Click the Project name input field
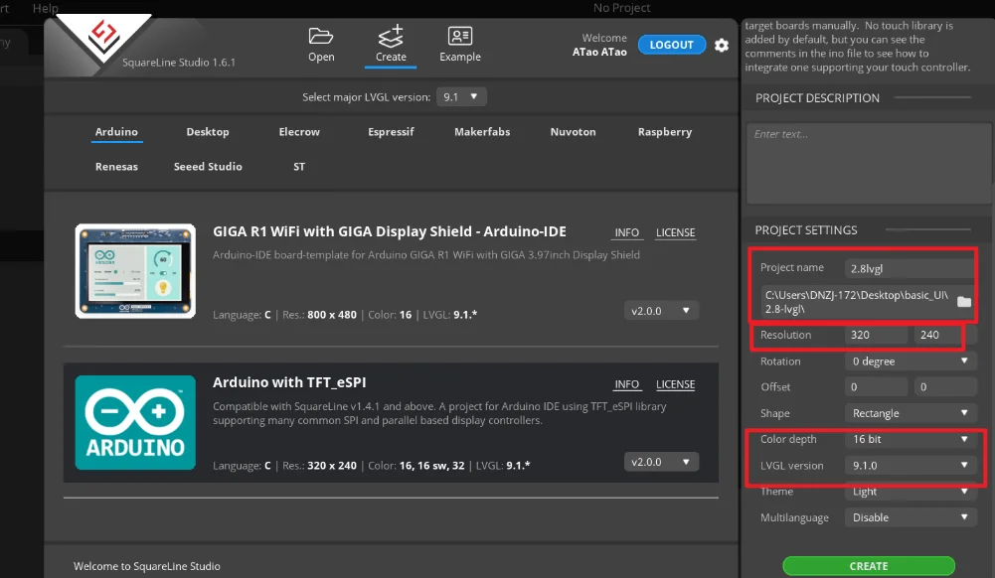The width and height of the screenshot is (995, 578). coord(910,268)
